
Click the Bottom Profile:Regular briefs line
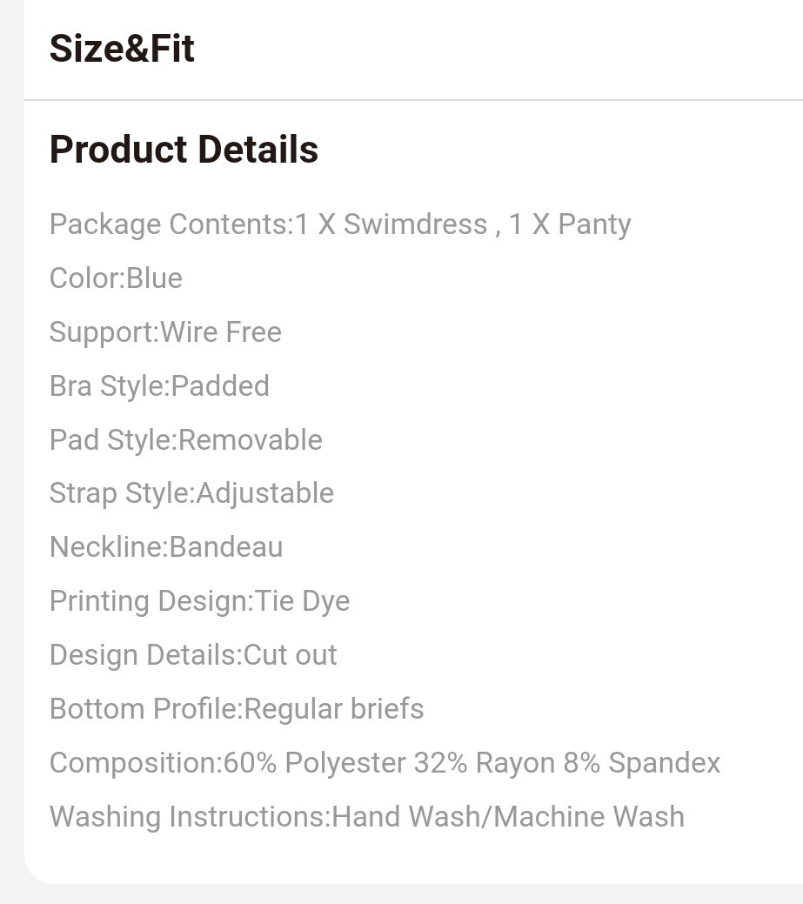click(237, 709)
